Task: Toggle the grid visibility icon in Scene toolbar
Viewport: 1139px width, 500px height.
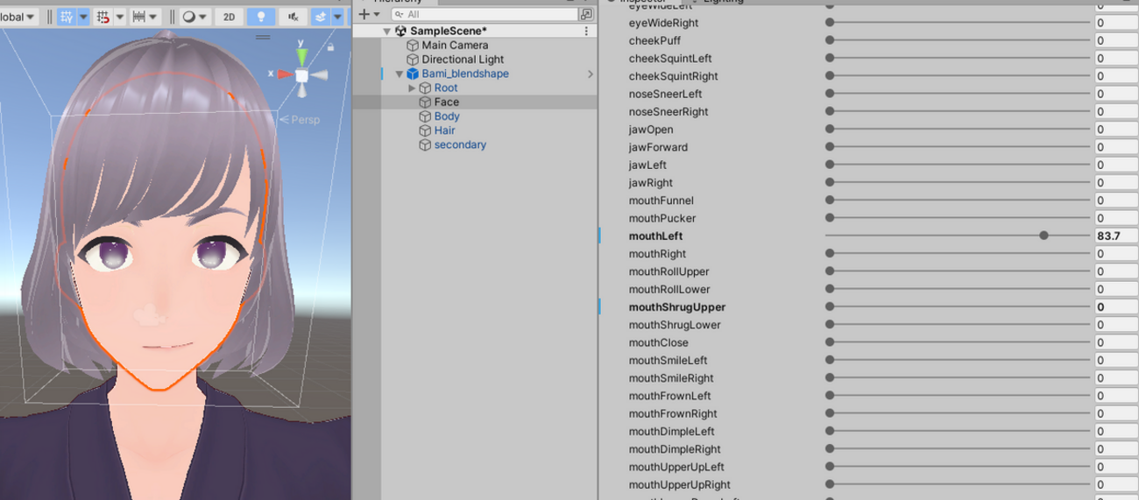Action: coord(67,17)
